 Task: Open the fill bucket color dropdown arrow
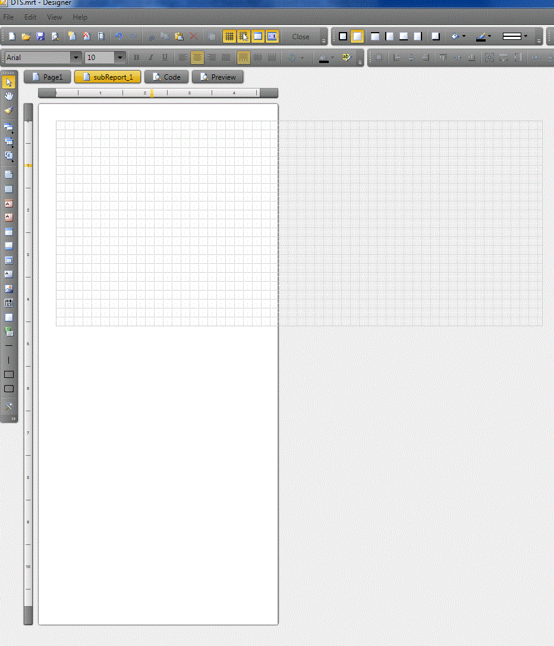(x=464, y=36)
